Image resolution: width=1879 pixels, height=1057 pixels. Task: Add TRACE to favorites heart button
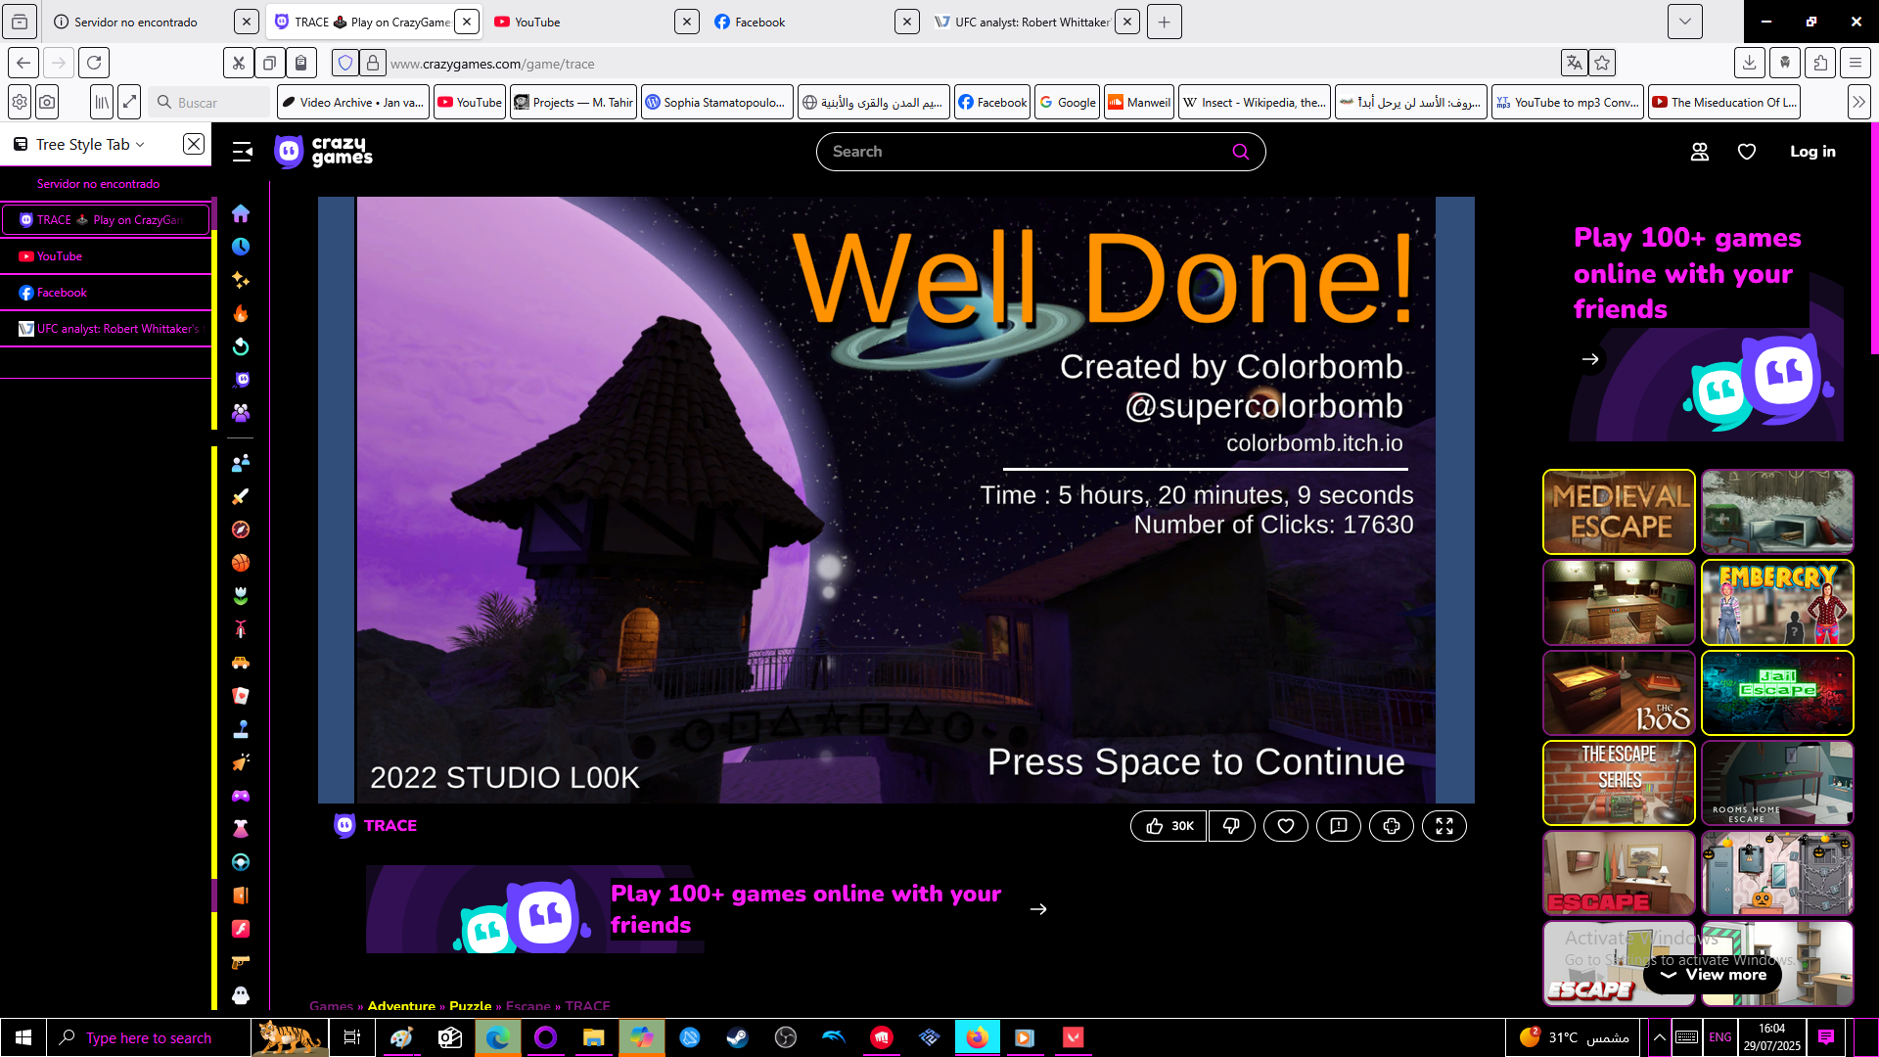(1286, 826)
